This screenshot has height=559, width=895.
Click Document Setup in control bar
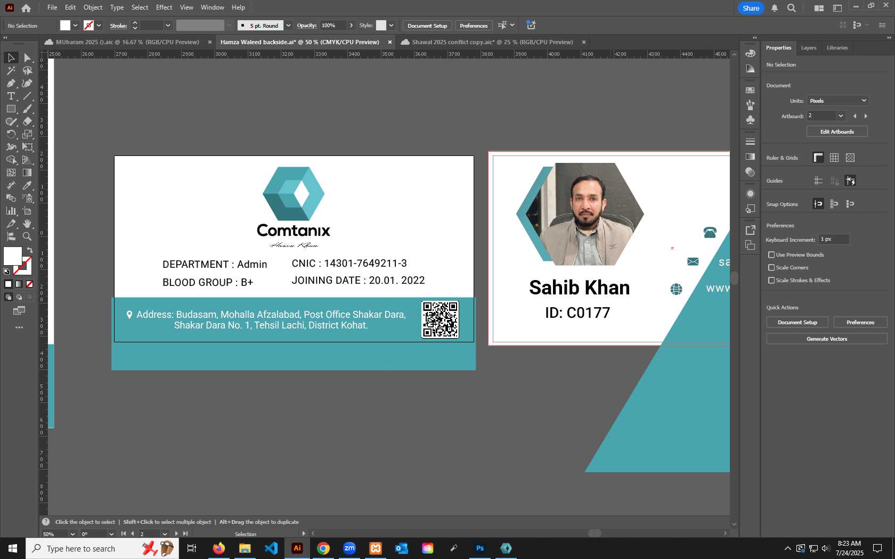pos(427,26)
